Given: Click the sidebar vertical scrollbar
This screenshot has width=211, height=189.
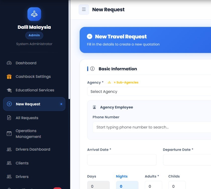Looking at the screenshot, I should click(x=69, y=50).
